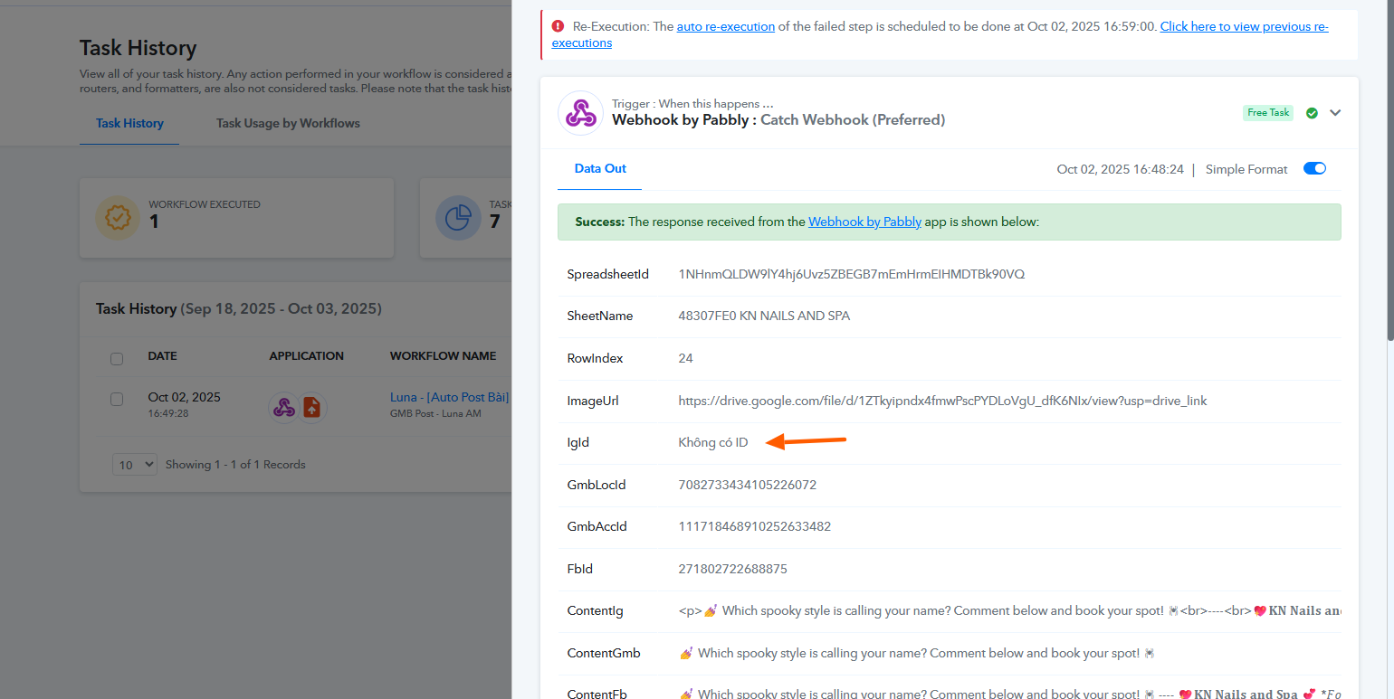Switch to the Data Out tab
Image resolution: width=1394 pixels, height=699 pixels.
tap(600, 169)
